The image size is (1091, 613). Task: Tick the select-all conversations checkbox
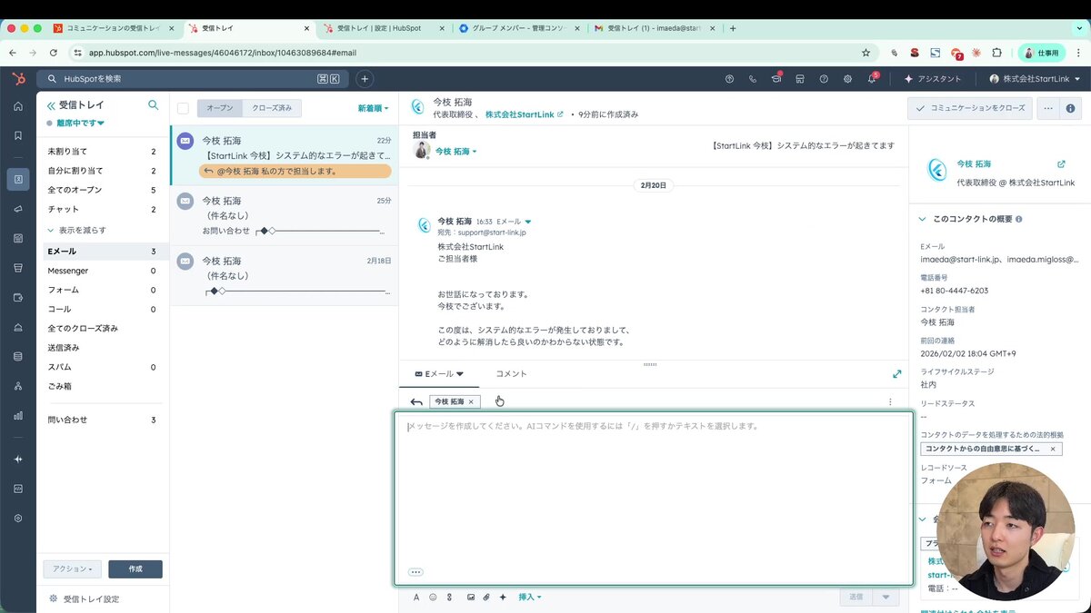[184, 107]
